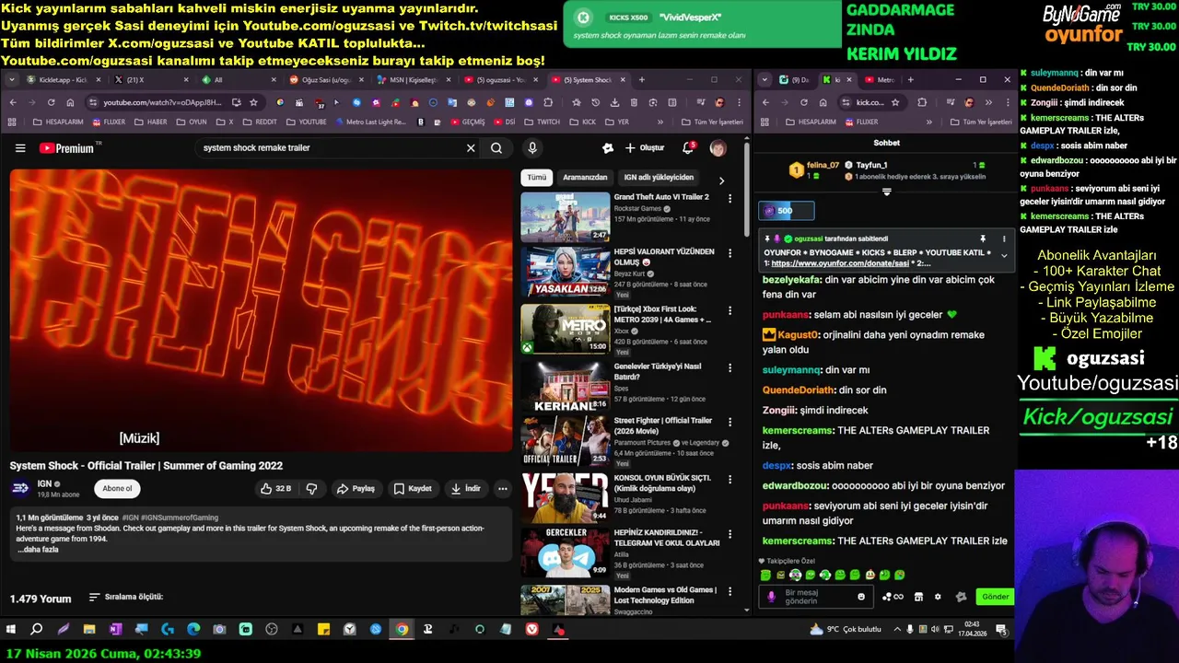Open the TWITCH bookmark folder
The width and height of the screenshot is (1179, 663).
click(542, 122)
